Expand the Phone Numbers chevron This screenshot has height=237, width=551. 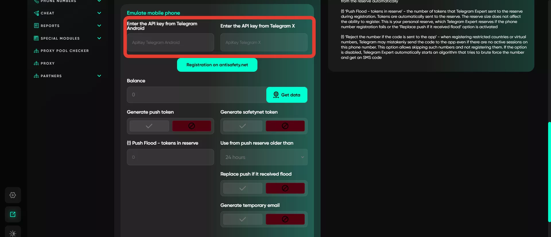(x=99, y=1)
